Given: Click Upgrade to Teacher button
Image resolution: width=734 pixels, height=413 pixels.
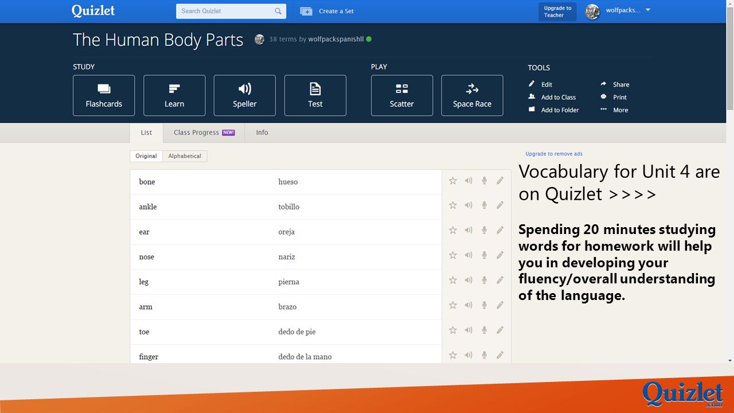Looking at the screenshot, I should click(x=557, y=11).
